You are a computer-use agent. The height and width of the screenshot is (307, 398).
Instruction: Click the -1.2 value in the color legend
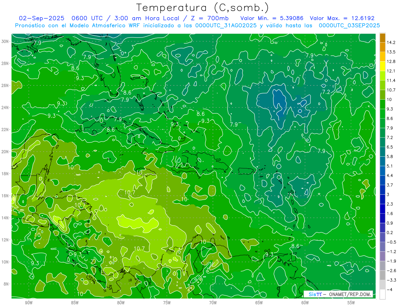coord(391,252)
